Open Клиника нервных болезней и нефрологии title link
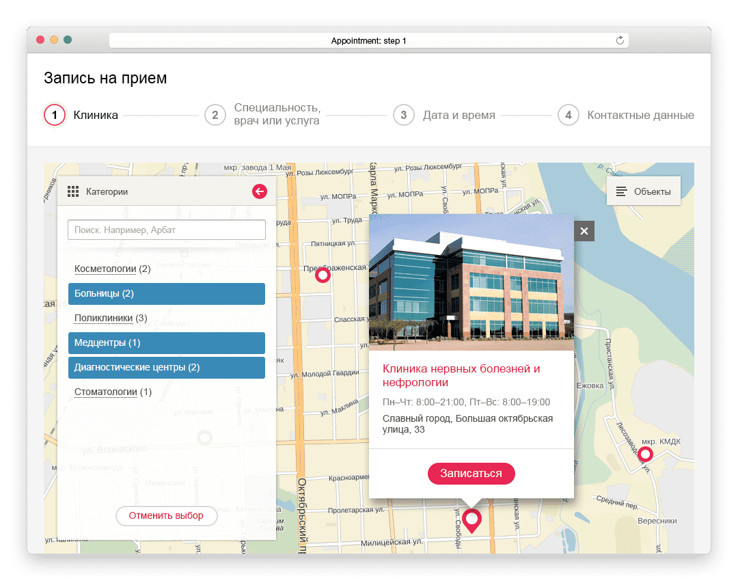This screenshot has width=738, height=581. click(461, 375)
